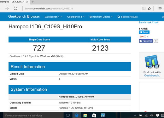Click the Views count value 1
Screen dimensions: 164x118
click(59, 79)
